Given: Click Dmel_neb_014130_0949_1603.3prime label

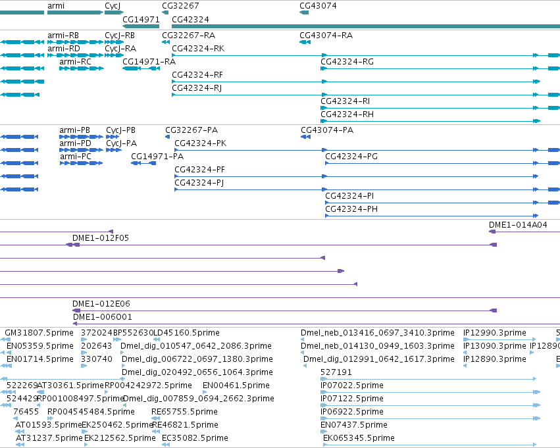Looking at the screenshot, I should [378, 347].
